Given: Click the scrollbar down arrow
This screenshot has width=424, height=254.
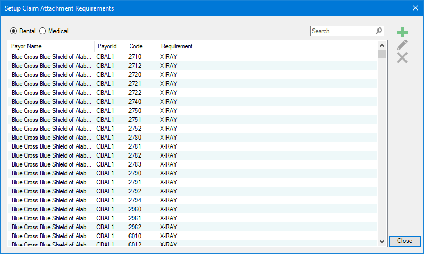Looking at the screenshot, I should tap(382, 241).
